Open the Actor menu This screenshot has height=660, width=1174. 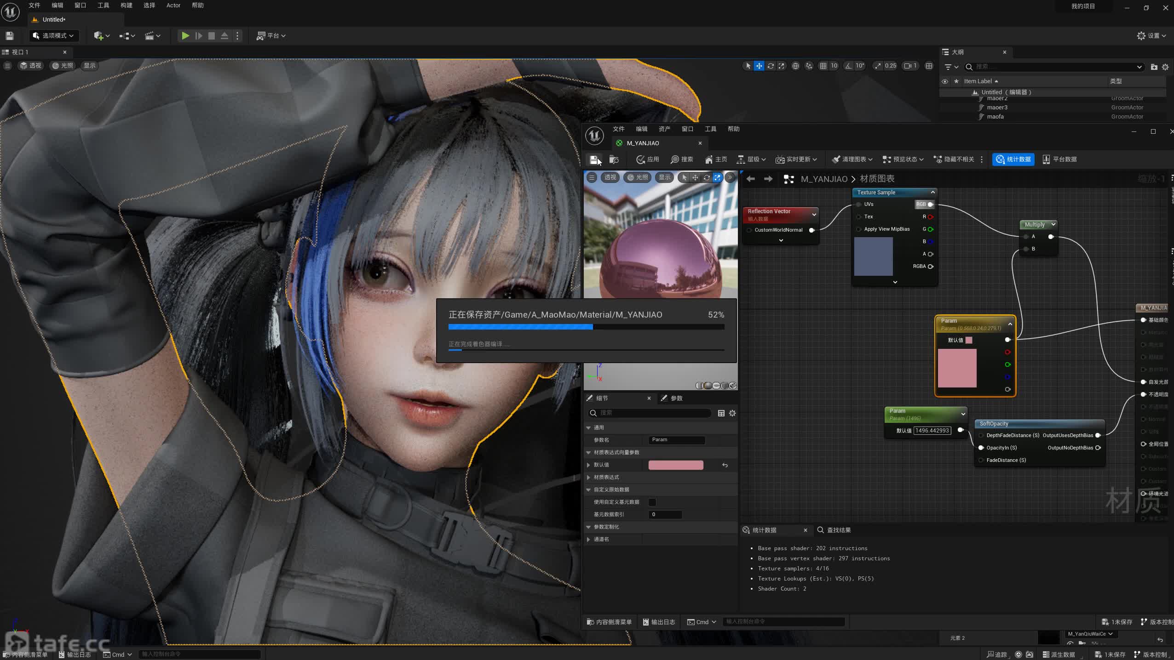coord(173,6)
